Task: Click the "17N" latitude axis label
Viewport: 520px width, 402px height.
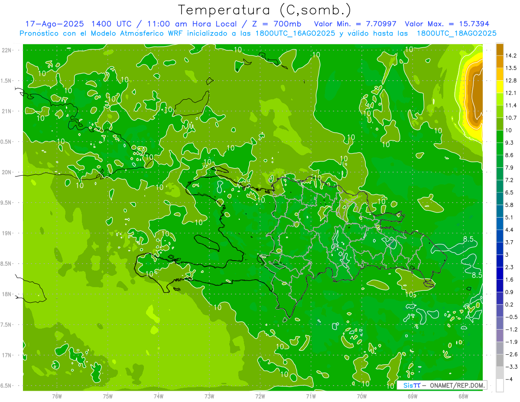Action: (6, 355)
